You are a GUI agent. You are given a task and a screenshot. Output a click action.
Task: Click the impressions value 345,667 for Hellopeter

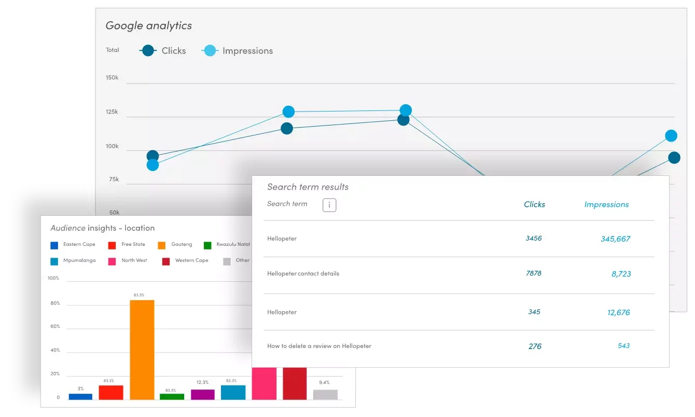pos(617,239)
